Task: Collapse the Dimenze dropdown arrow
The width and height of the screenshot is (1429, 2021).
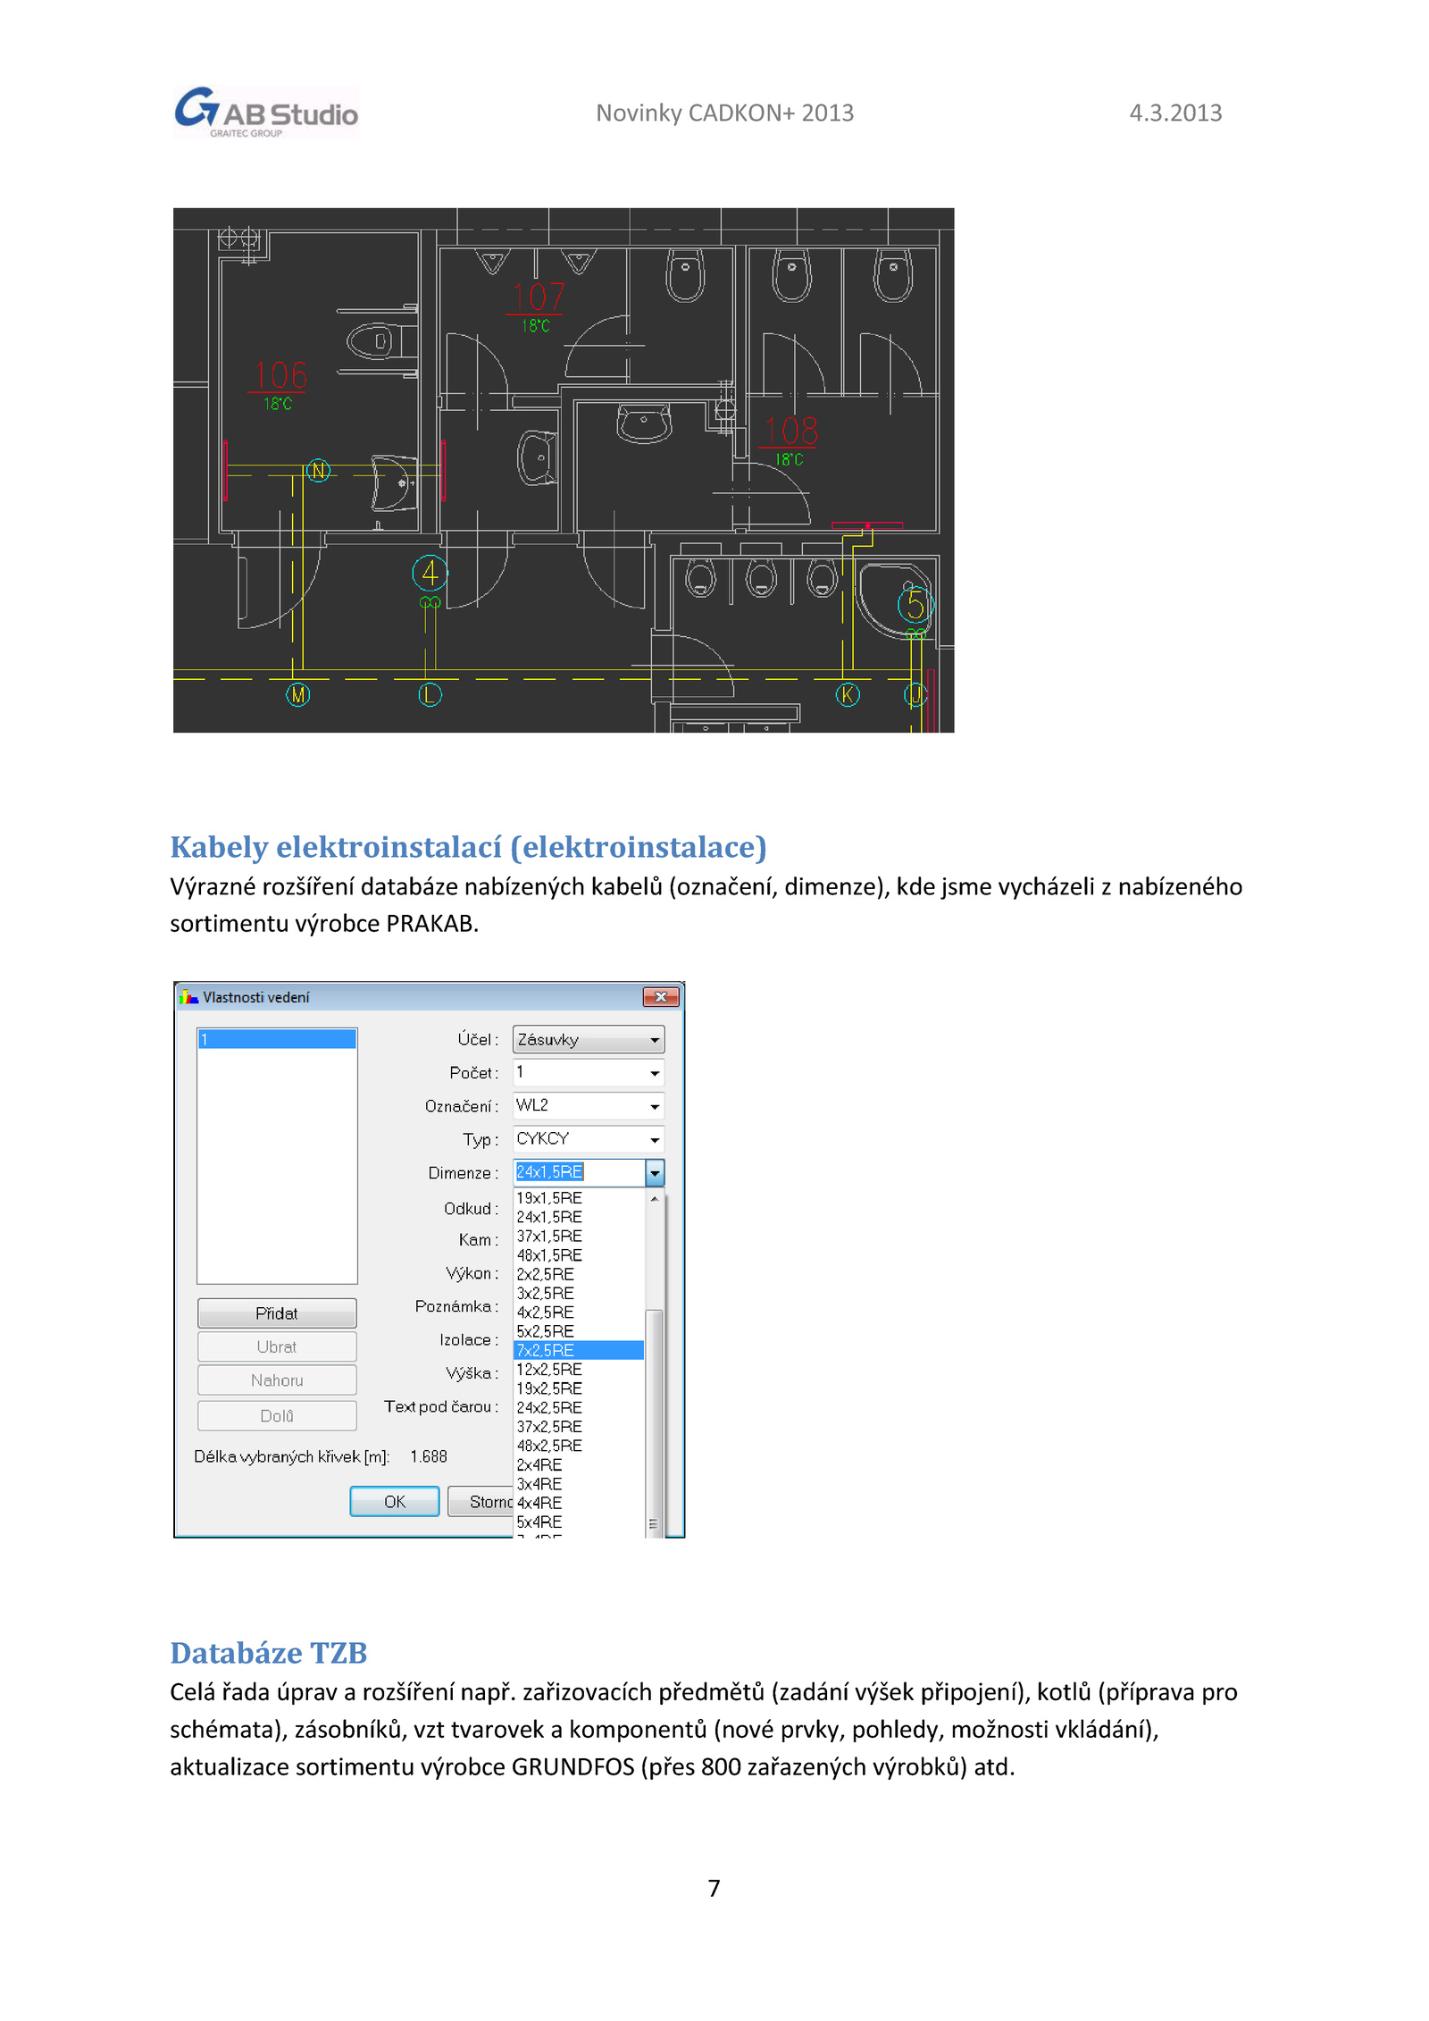Action: (x=655, y=1172)
